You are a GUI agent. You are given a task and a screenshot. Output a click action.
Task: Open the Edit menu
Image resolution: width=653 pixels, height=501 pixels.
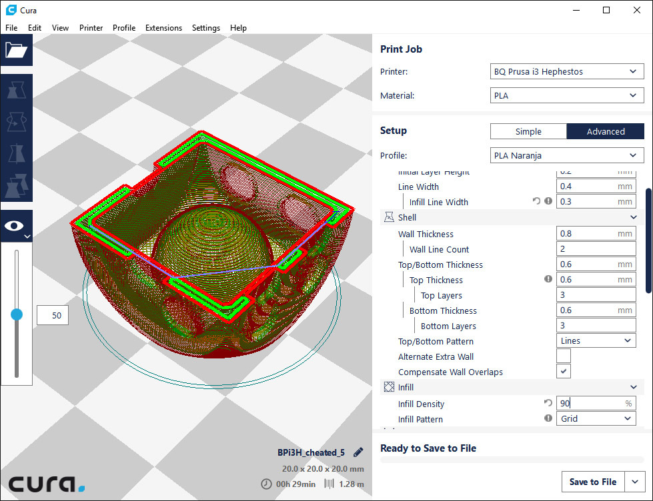pos(35,28)
